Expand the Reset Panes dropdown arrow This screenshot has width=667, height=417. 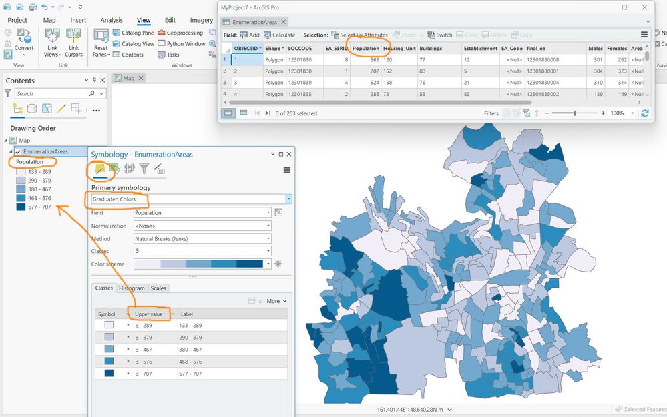(109, 55)
